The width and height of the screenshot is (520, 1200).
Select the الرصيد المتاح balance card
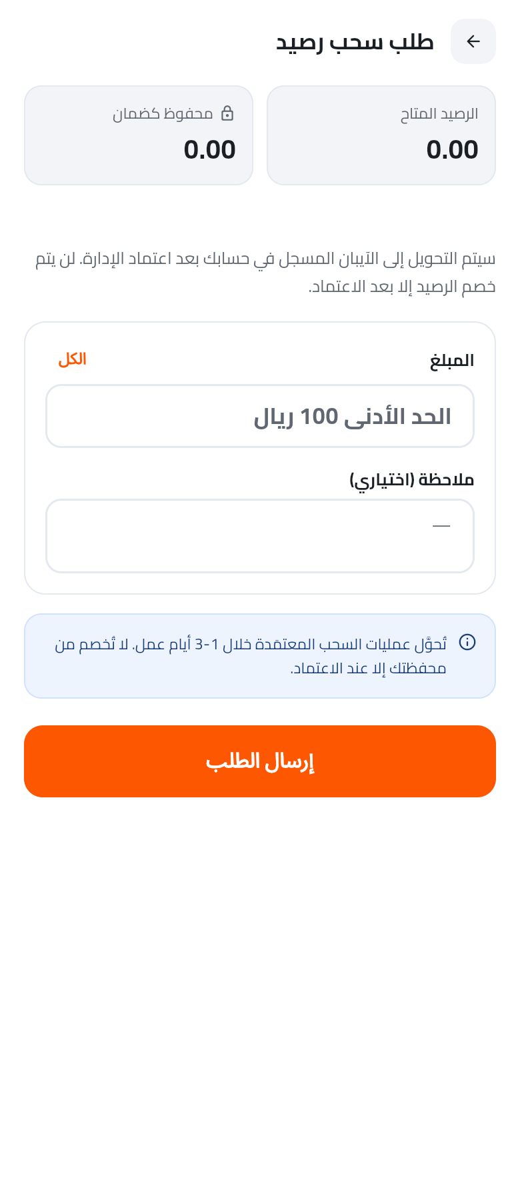click(x=381, y=135)
